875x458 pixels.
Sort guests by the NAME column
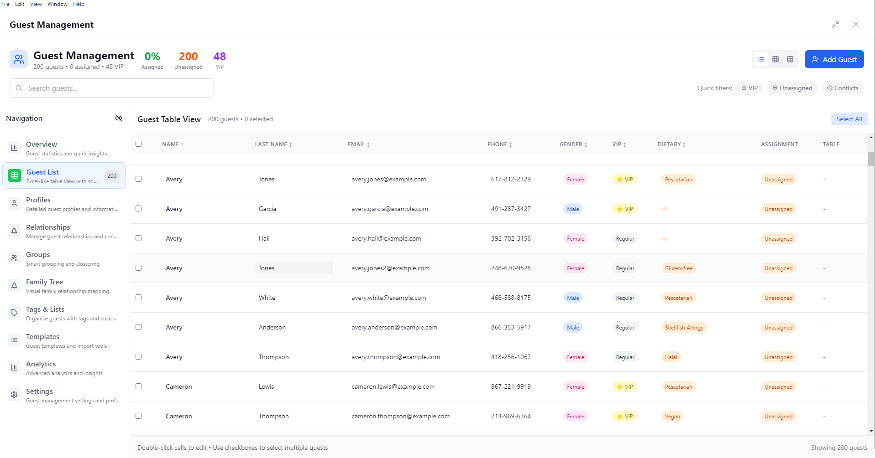click(x=173, y=144)
